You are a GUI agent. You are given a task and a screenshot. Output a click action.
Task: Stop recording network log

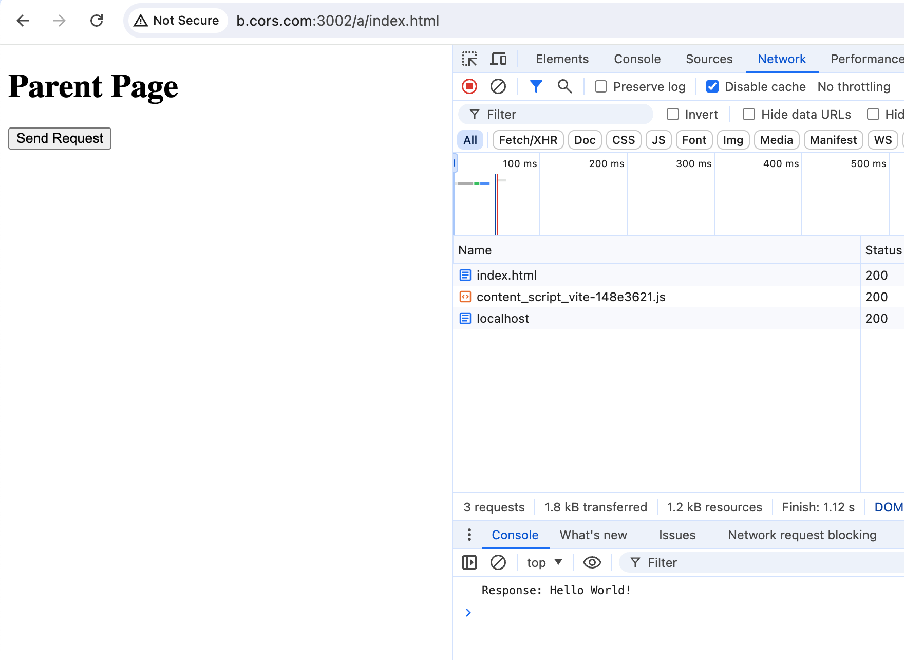click(469, 86)
